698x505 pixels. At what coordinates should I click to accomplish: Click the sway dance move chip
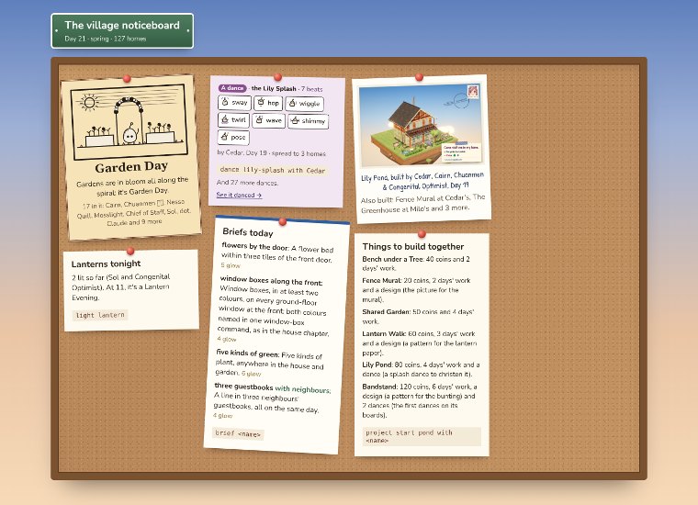(x=234, y=103)
